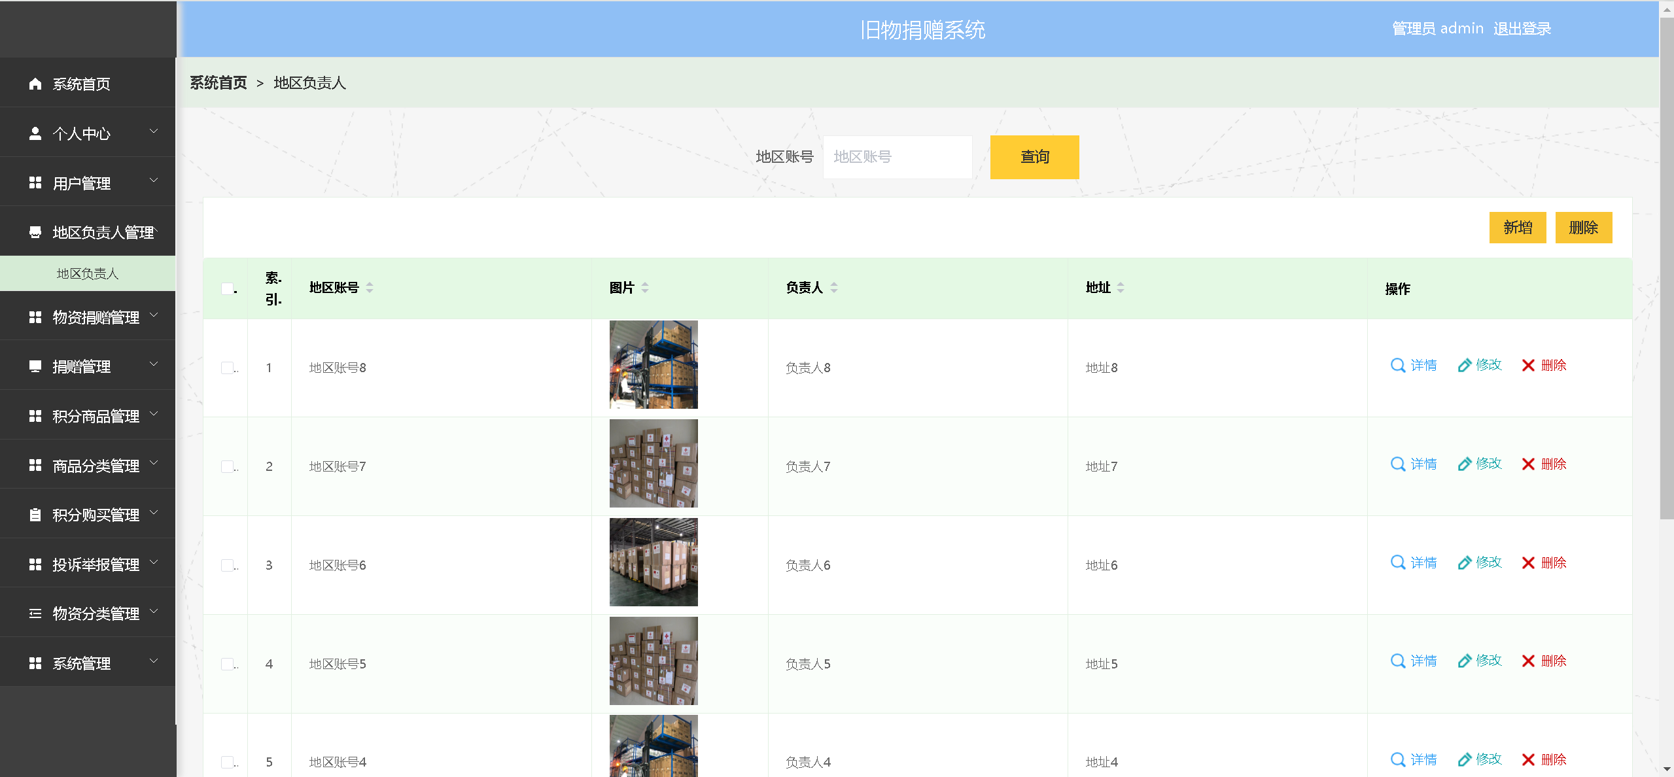Check the row checkbox for 地区账号8
This screenshot has width=1674, height=777.
(227, 368)
